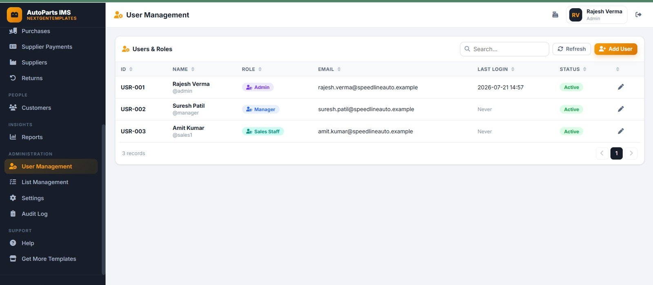653x285 pixels.
Task: Open the Help page
Action: (x=51, y=243)
